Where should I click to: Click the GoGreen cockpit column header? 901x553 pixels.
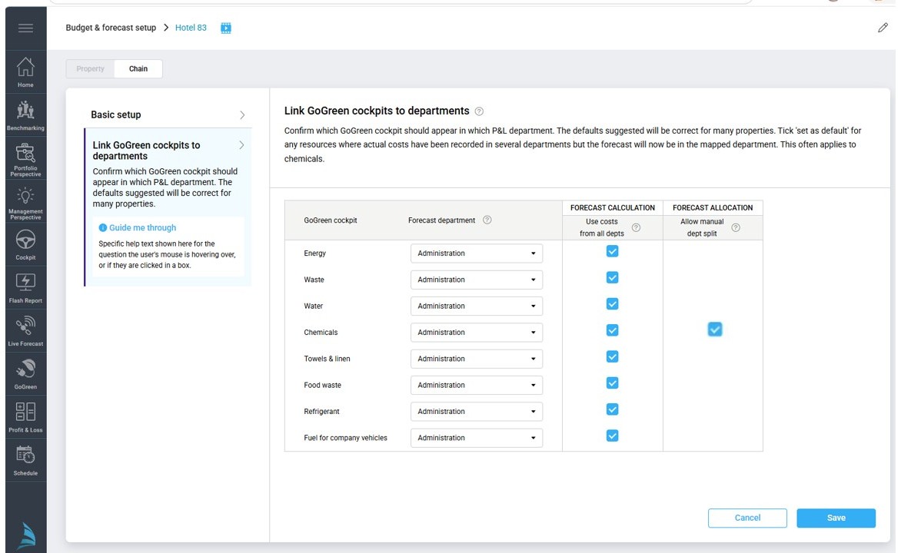pyautogui.click(x=331, y=220)
